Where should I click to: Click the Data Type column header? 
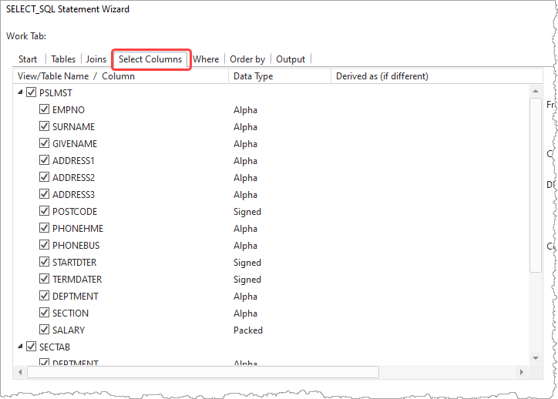pyautogui.click(x=279, y=76)
